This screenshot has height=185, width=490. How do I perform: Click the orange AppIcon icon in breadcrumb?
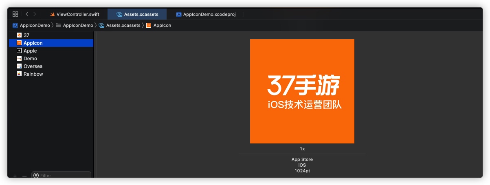point(149,25)
